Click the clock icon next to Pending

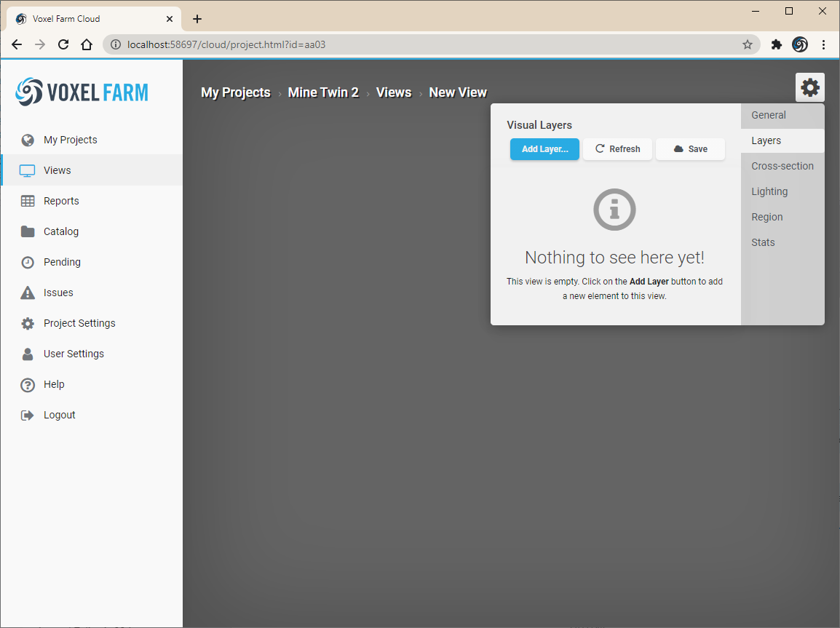[28, 263]
